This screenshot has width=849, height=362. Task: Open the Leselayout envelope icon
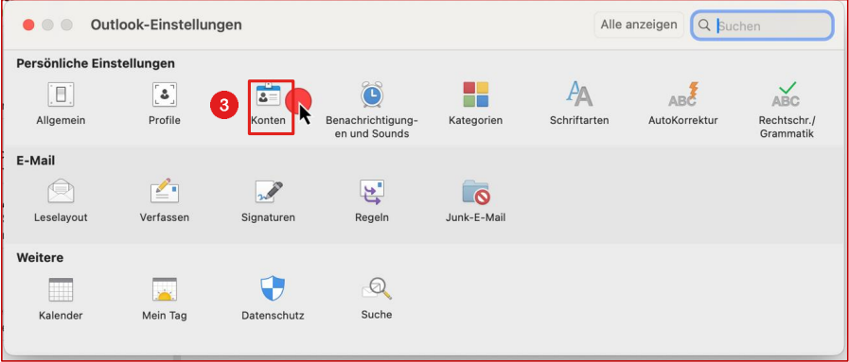click(61, 192)
